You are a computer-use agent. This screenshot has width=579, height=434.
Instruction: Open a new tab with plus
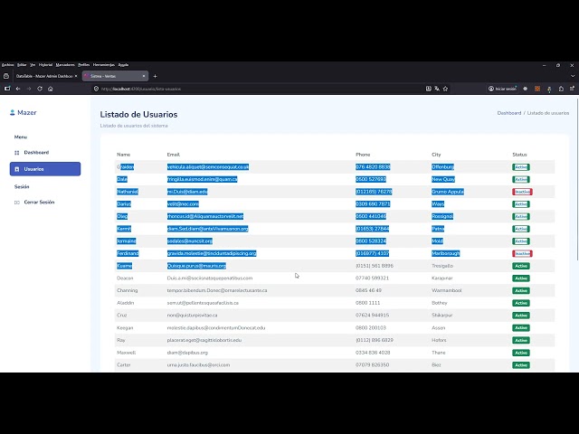click(x=155, y=76)
